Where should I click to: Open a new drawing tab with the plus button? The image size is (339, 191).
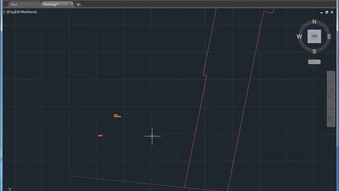tap(78, 4)
